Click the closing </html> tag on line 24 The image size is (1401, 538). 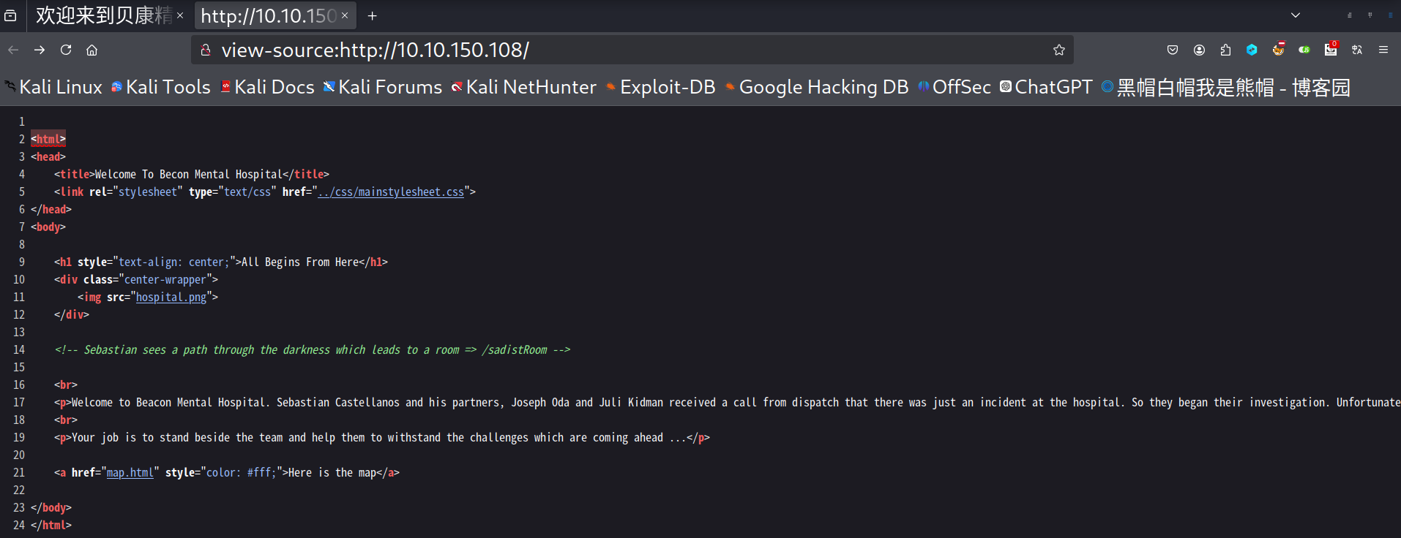click(51, 525)
